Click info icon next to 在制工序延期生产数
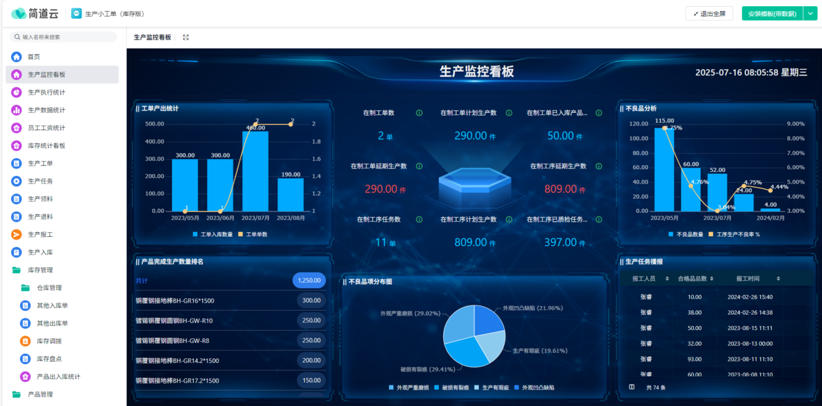 (x=599, y=166)
